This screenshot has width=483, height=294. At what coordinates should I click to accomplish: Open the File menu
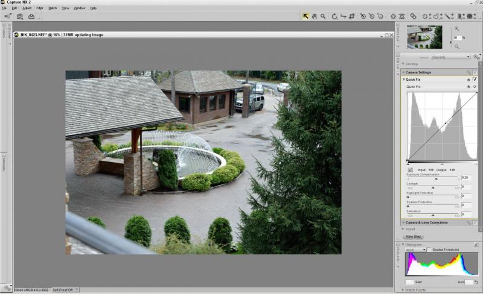coord(4,8)
